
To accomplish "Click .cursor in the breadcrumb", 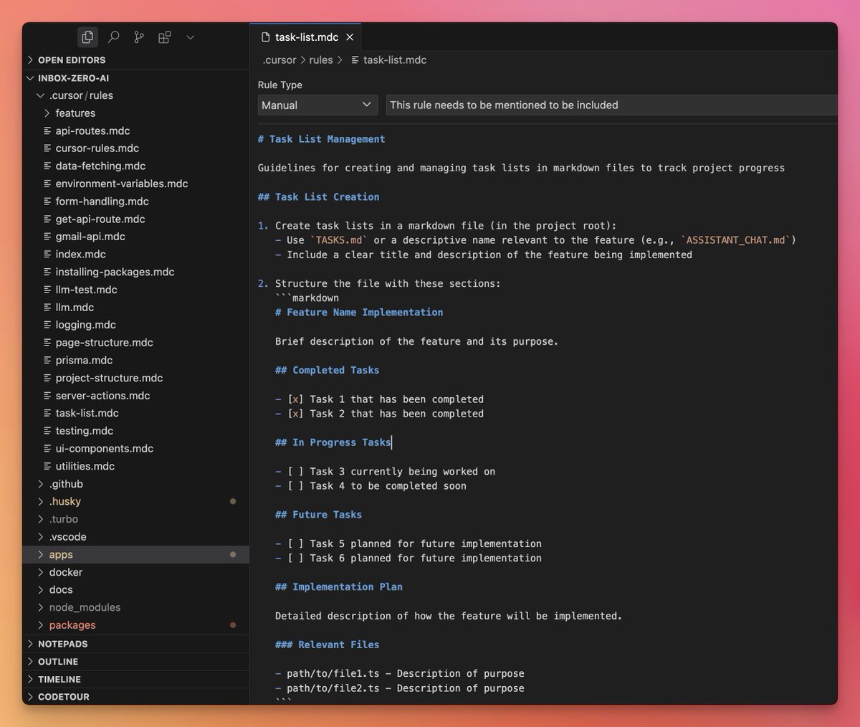I will (x=279, y=60).
